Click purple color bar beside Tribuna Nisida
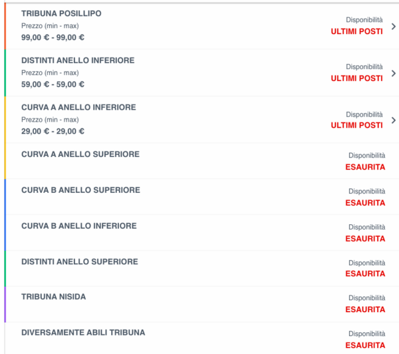The height and width of the screenshot is (354, 399). (5, 304)
